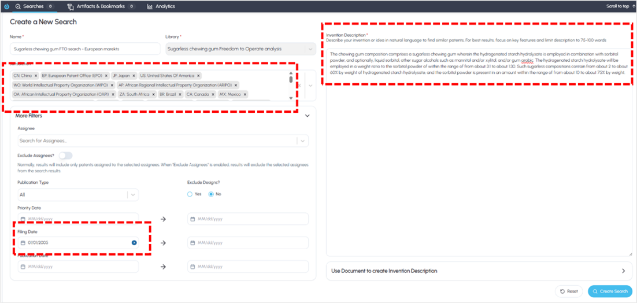Click the Create Search button
Screen dimensions: 637x303
[x=610, y=291]
